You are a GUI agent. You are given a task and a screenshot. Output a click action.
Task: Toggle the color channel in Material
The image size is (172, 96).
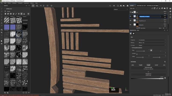[132, 65]
